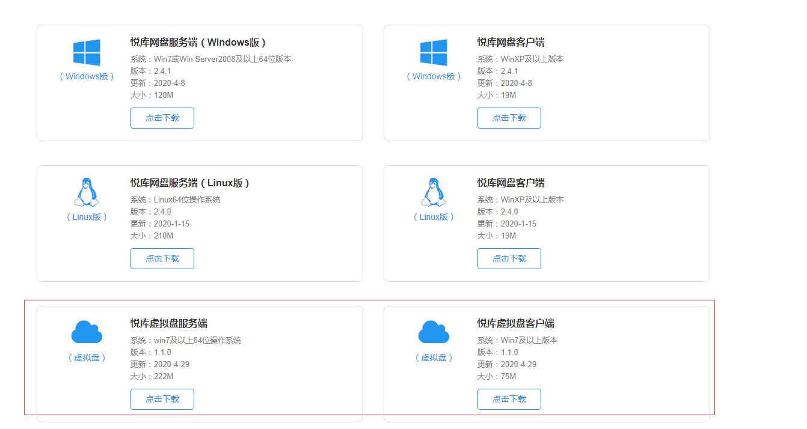
Task: Download 悦库虚拟盘服务端 (222M)
Action: (x=162, y=399)
